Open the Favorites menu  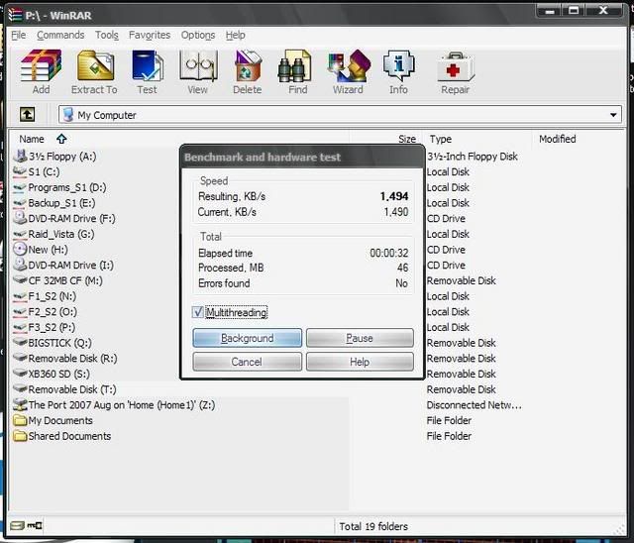click(150, 35)
